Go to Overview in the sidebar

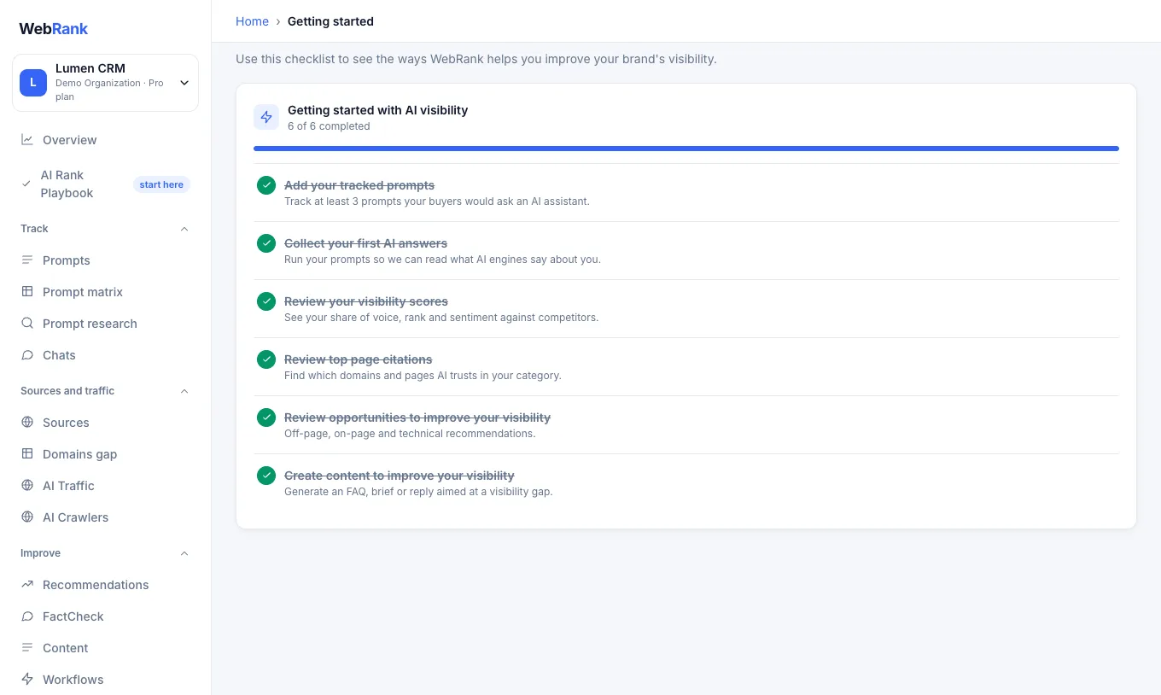(105, 140)
